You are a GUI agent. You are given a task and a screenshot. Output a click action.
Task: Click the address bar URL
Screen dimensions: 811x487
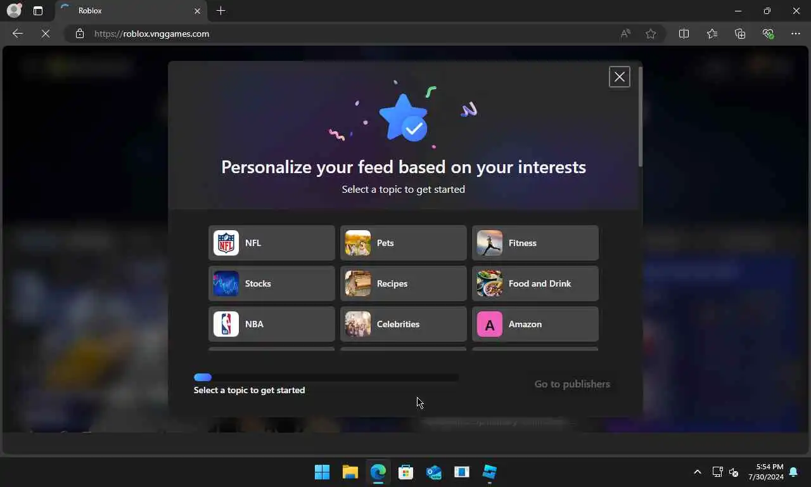pos(151,34)
